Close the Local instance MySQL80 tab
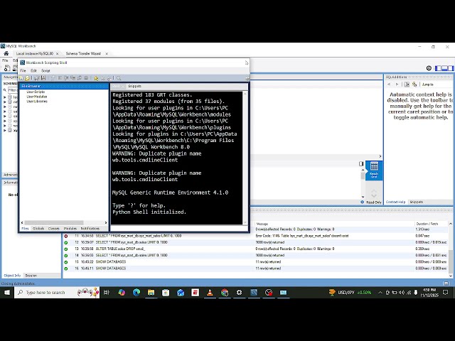 [x=57, y=54]
